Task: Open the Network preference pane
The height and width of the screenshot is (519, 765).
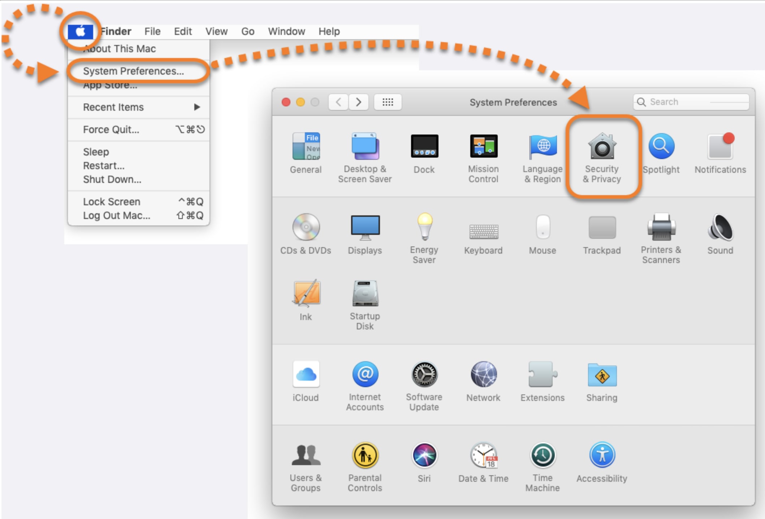Action: point(483,375)
